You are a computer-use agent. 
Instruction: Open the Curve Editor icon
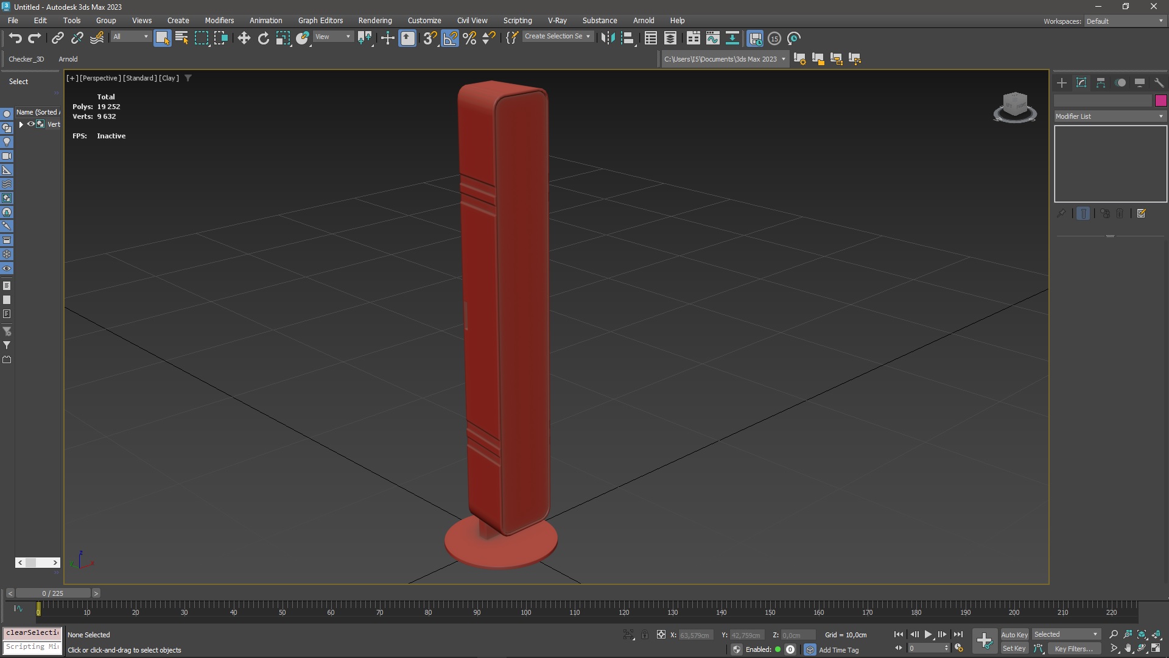[x=712, y=38]
